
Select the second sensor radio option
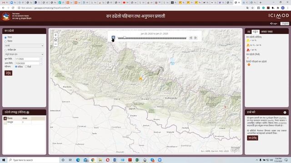click(26, 67)
